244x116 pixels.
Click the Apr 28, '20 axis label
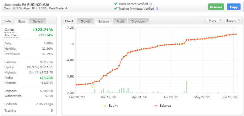coord(171,97)
